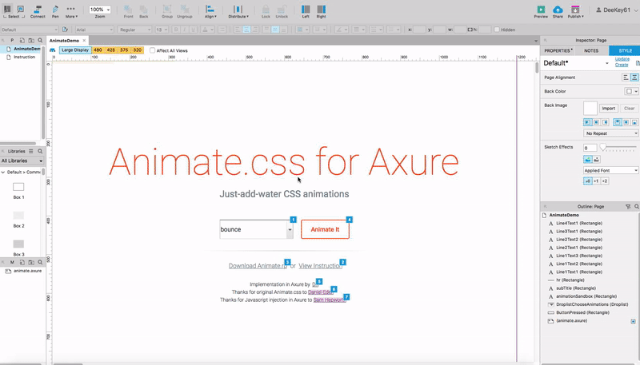This screenshot has height=365, width=640.
Task: Open the All Libraries dropdown
Action: tap(22, 161)
